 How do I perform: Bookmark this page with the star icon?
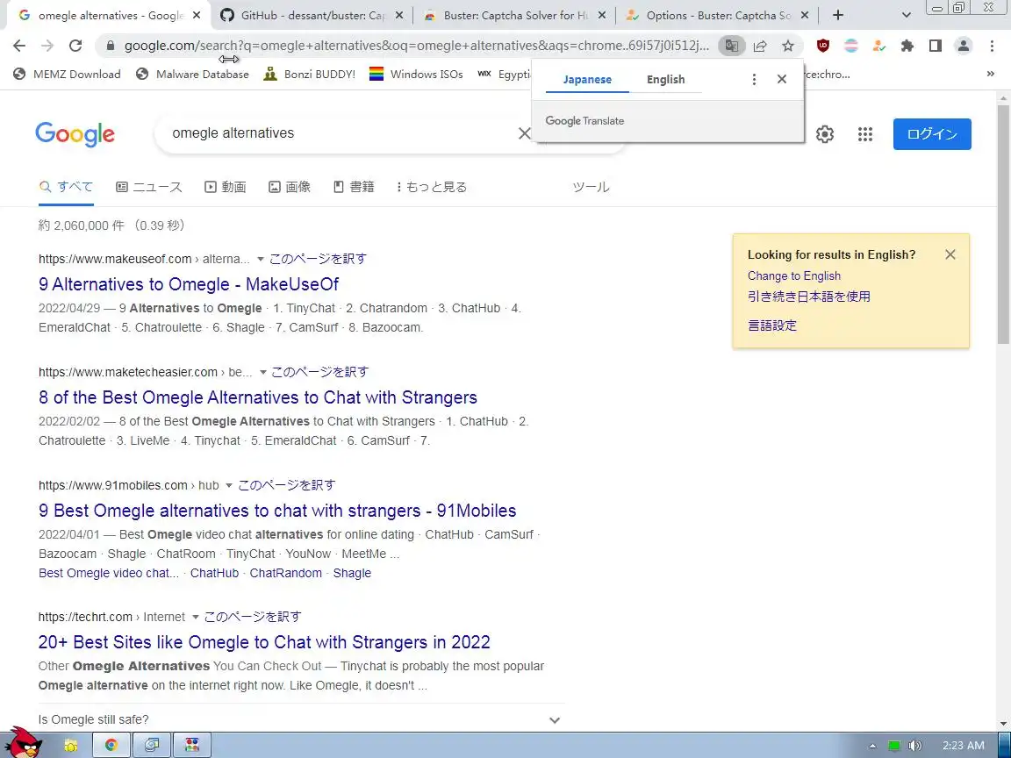click(x=788, y=45)
